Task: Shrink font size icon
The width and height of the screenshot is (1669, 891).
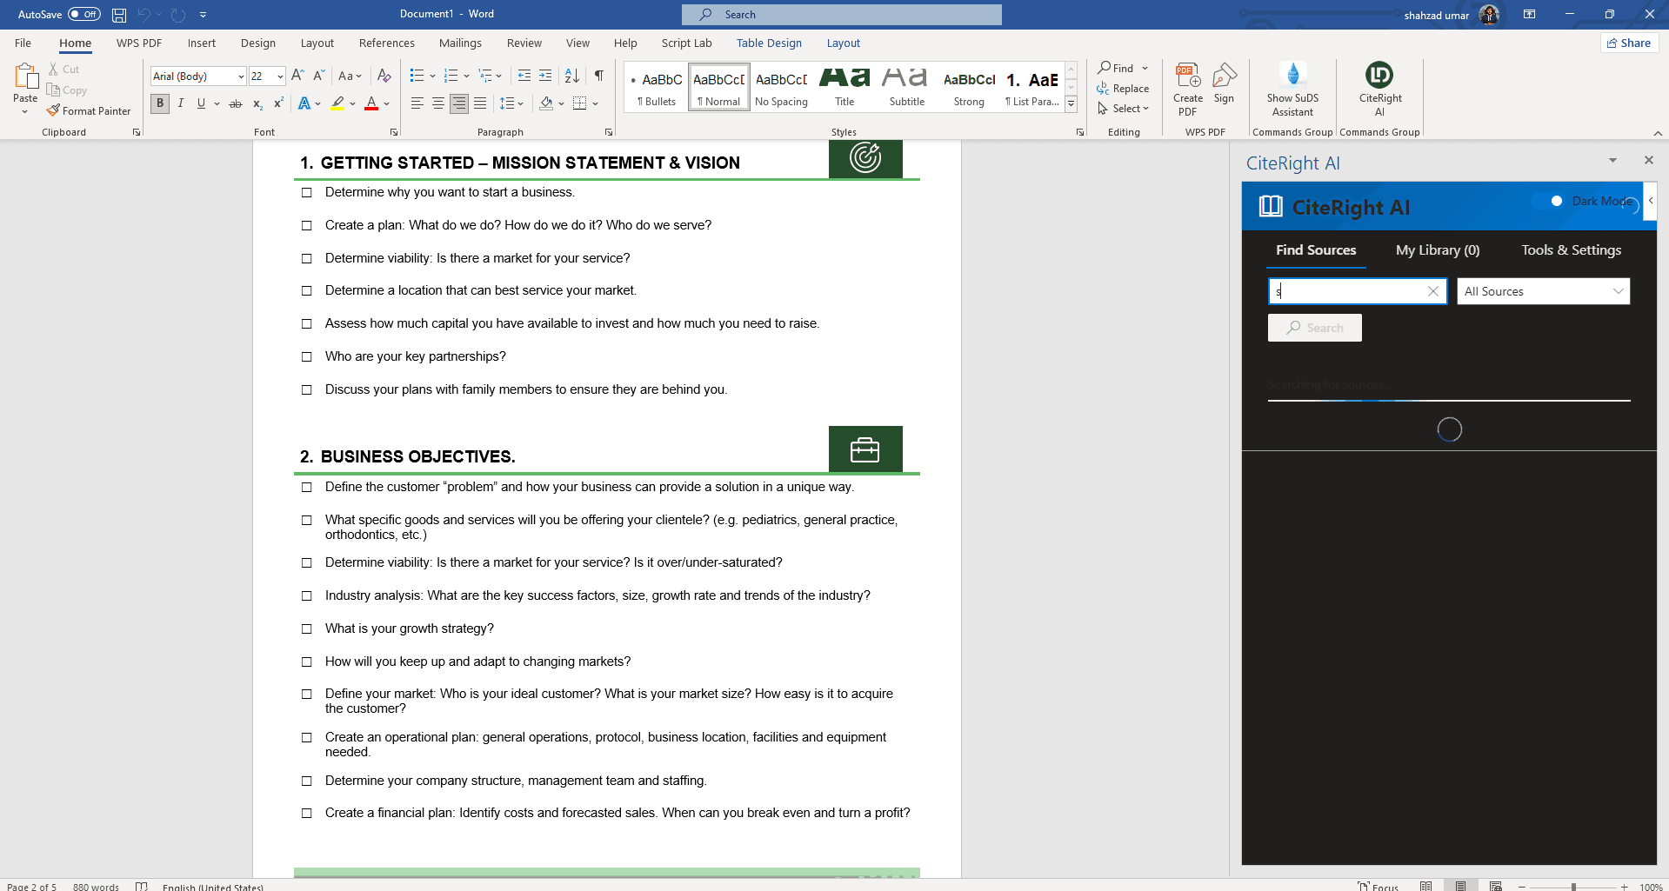Action: pos(318,76)
